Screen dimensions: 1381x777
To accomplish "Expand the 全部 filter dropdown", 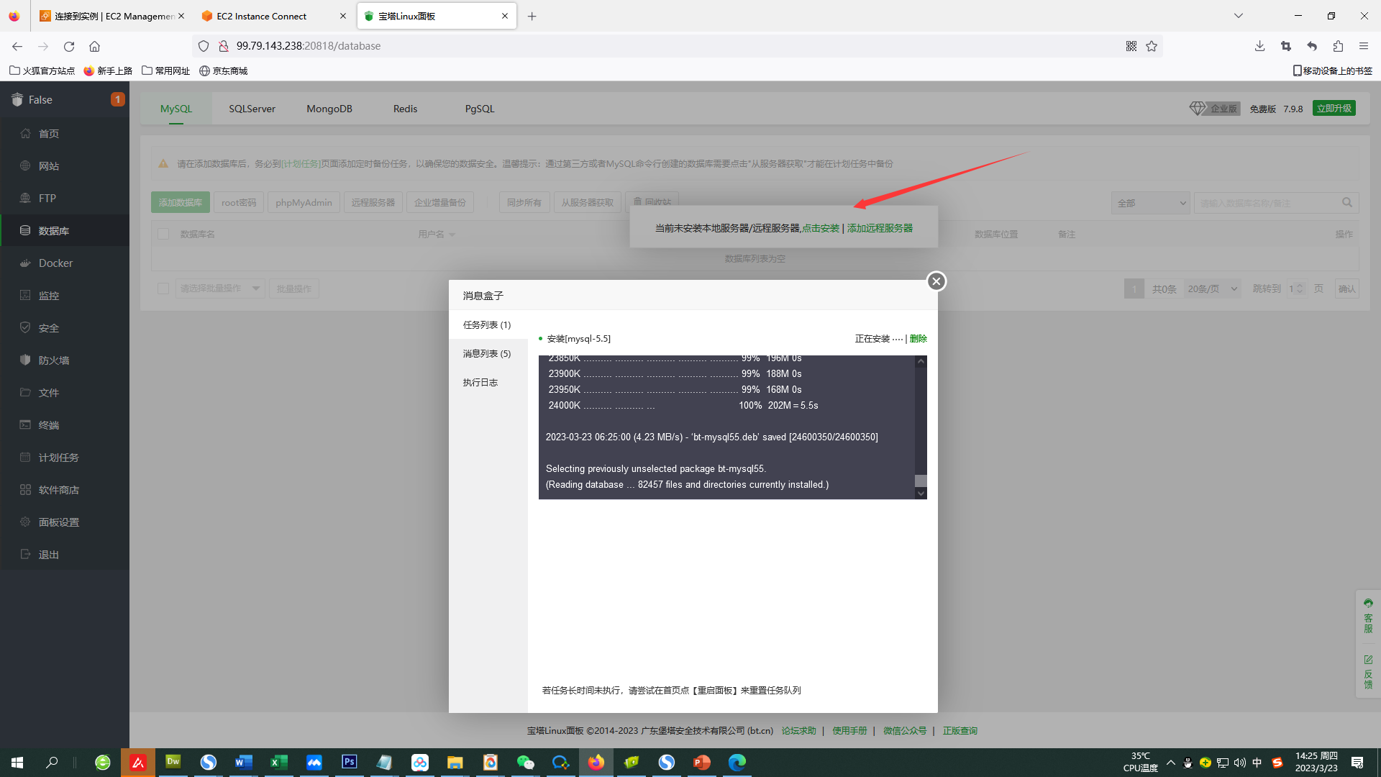I will tap(1151, 204).
